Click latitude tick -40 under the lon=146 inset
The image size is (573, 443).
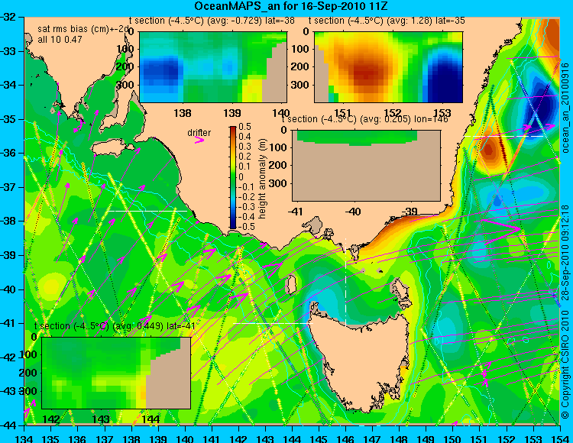tap(354, 212)
